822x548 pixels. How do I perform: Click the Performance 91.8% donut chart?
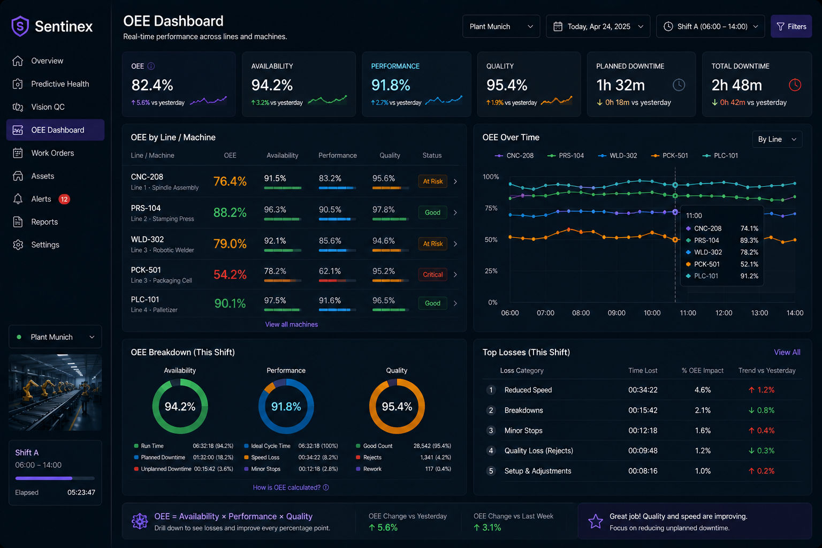(286, 407)
